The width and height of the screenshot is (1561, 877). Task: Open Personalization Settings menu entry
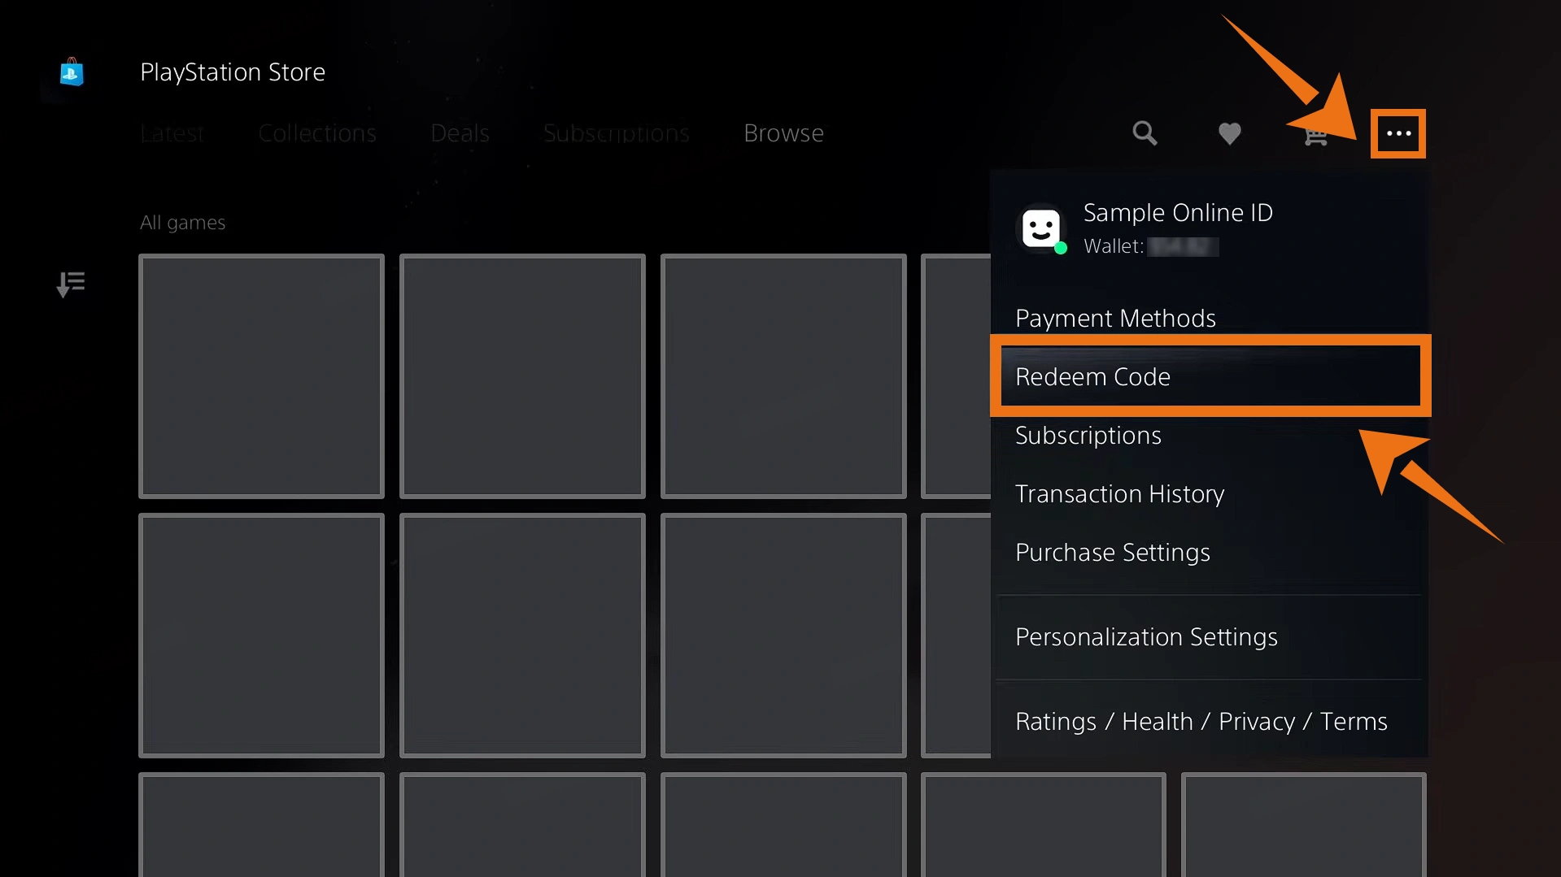click(x=1210, y=637)
